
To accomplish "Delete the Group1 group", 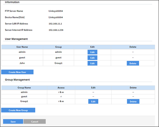I will (x=133, y=101).
